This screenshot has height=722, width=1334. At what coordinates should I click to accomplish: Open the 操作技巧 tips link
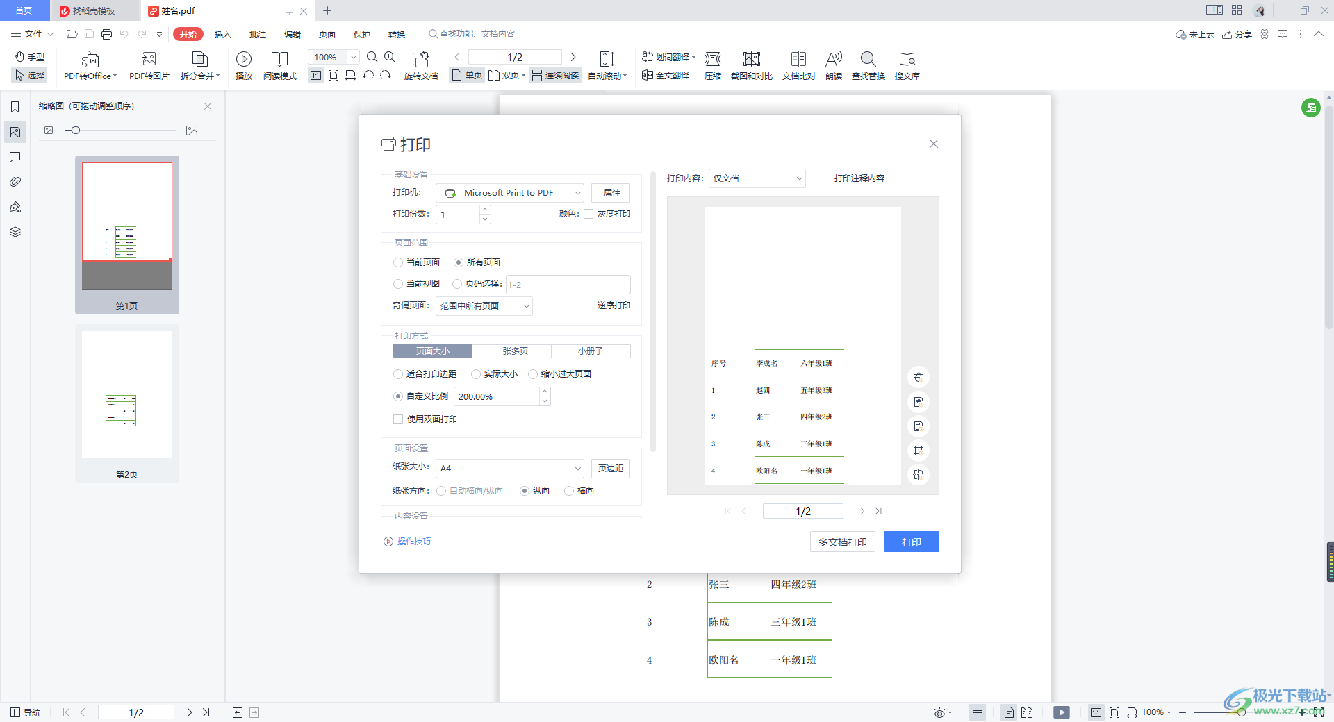407,541
